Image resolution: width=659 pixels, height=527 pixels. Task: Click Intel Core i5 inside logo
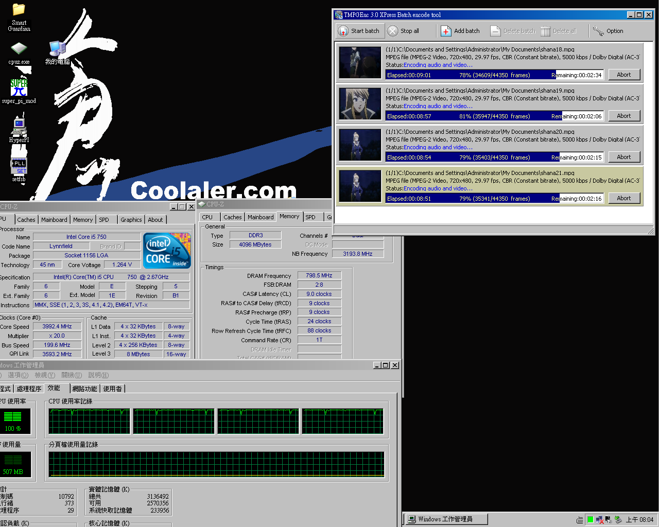(x=167, y=251)
